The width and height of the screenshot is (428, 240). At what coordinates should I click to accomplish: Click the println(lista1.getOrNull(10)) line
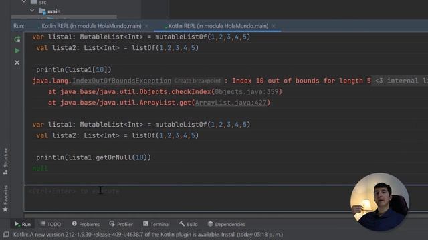94,157
